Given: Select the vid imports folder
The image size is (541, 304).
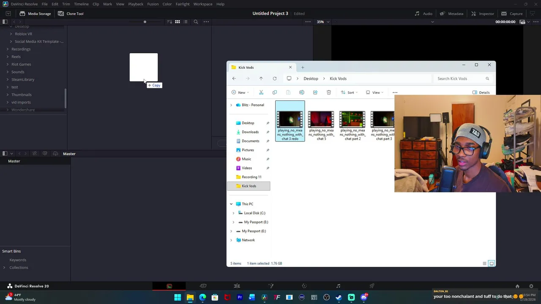Looking at the screenshot, I should (x=21, y=102).
